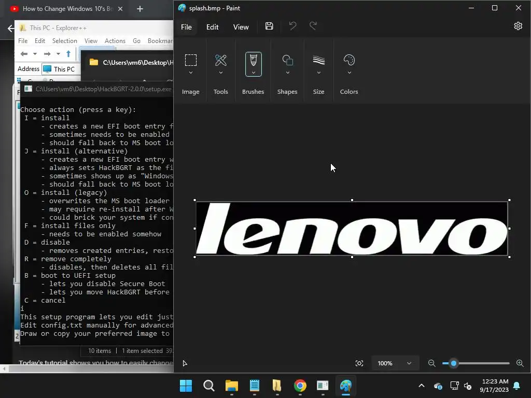
Task: Click the zoom slider handle
Action: point(454,363)
